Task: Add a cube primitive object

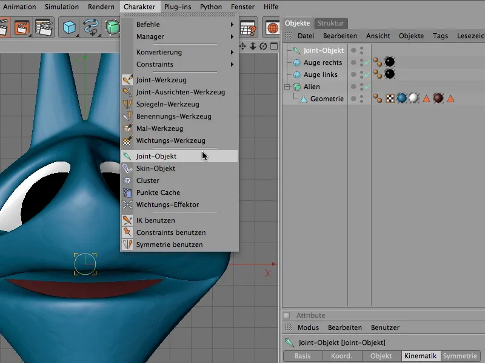Action: pos(69,27)
